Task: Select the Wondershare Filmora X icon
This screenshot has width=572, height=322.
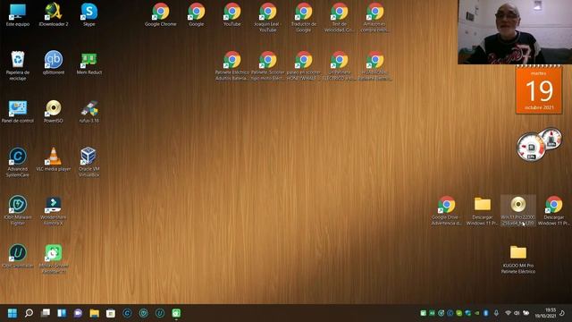Action: coord(54,211)
